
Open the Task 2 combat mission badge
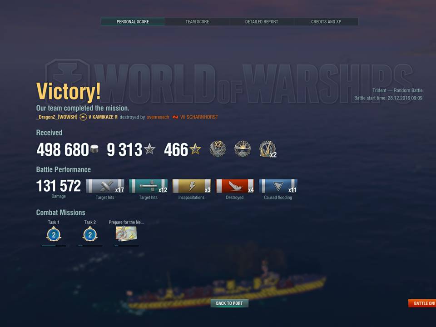90,234
